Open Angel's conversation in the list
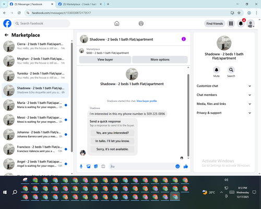The height and width of the screenshot is (209, 261). click(x=35, y=164)
